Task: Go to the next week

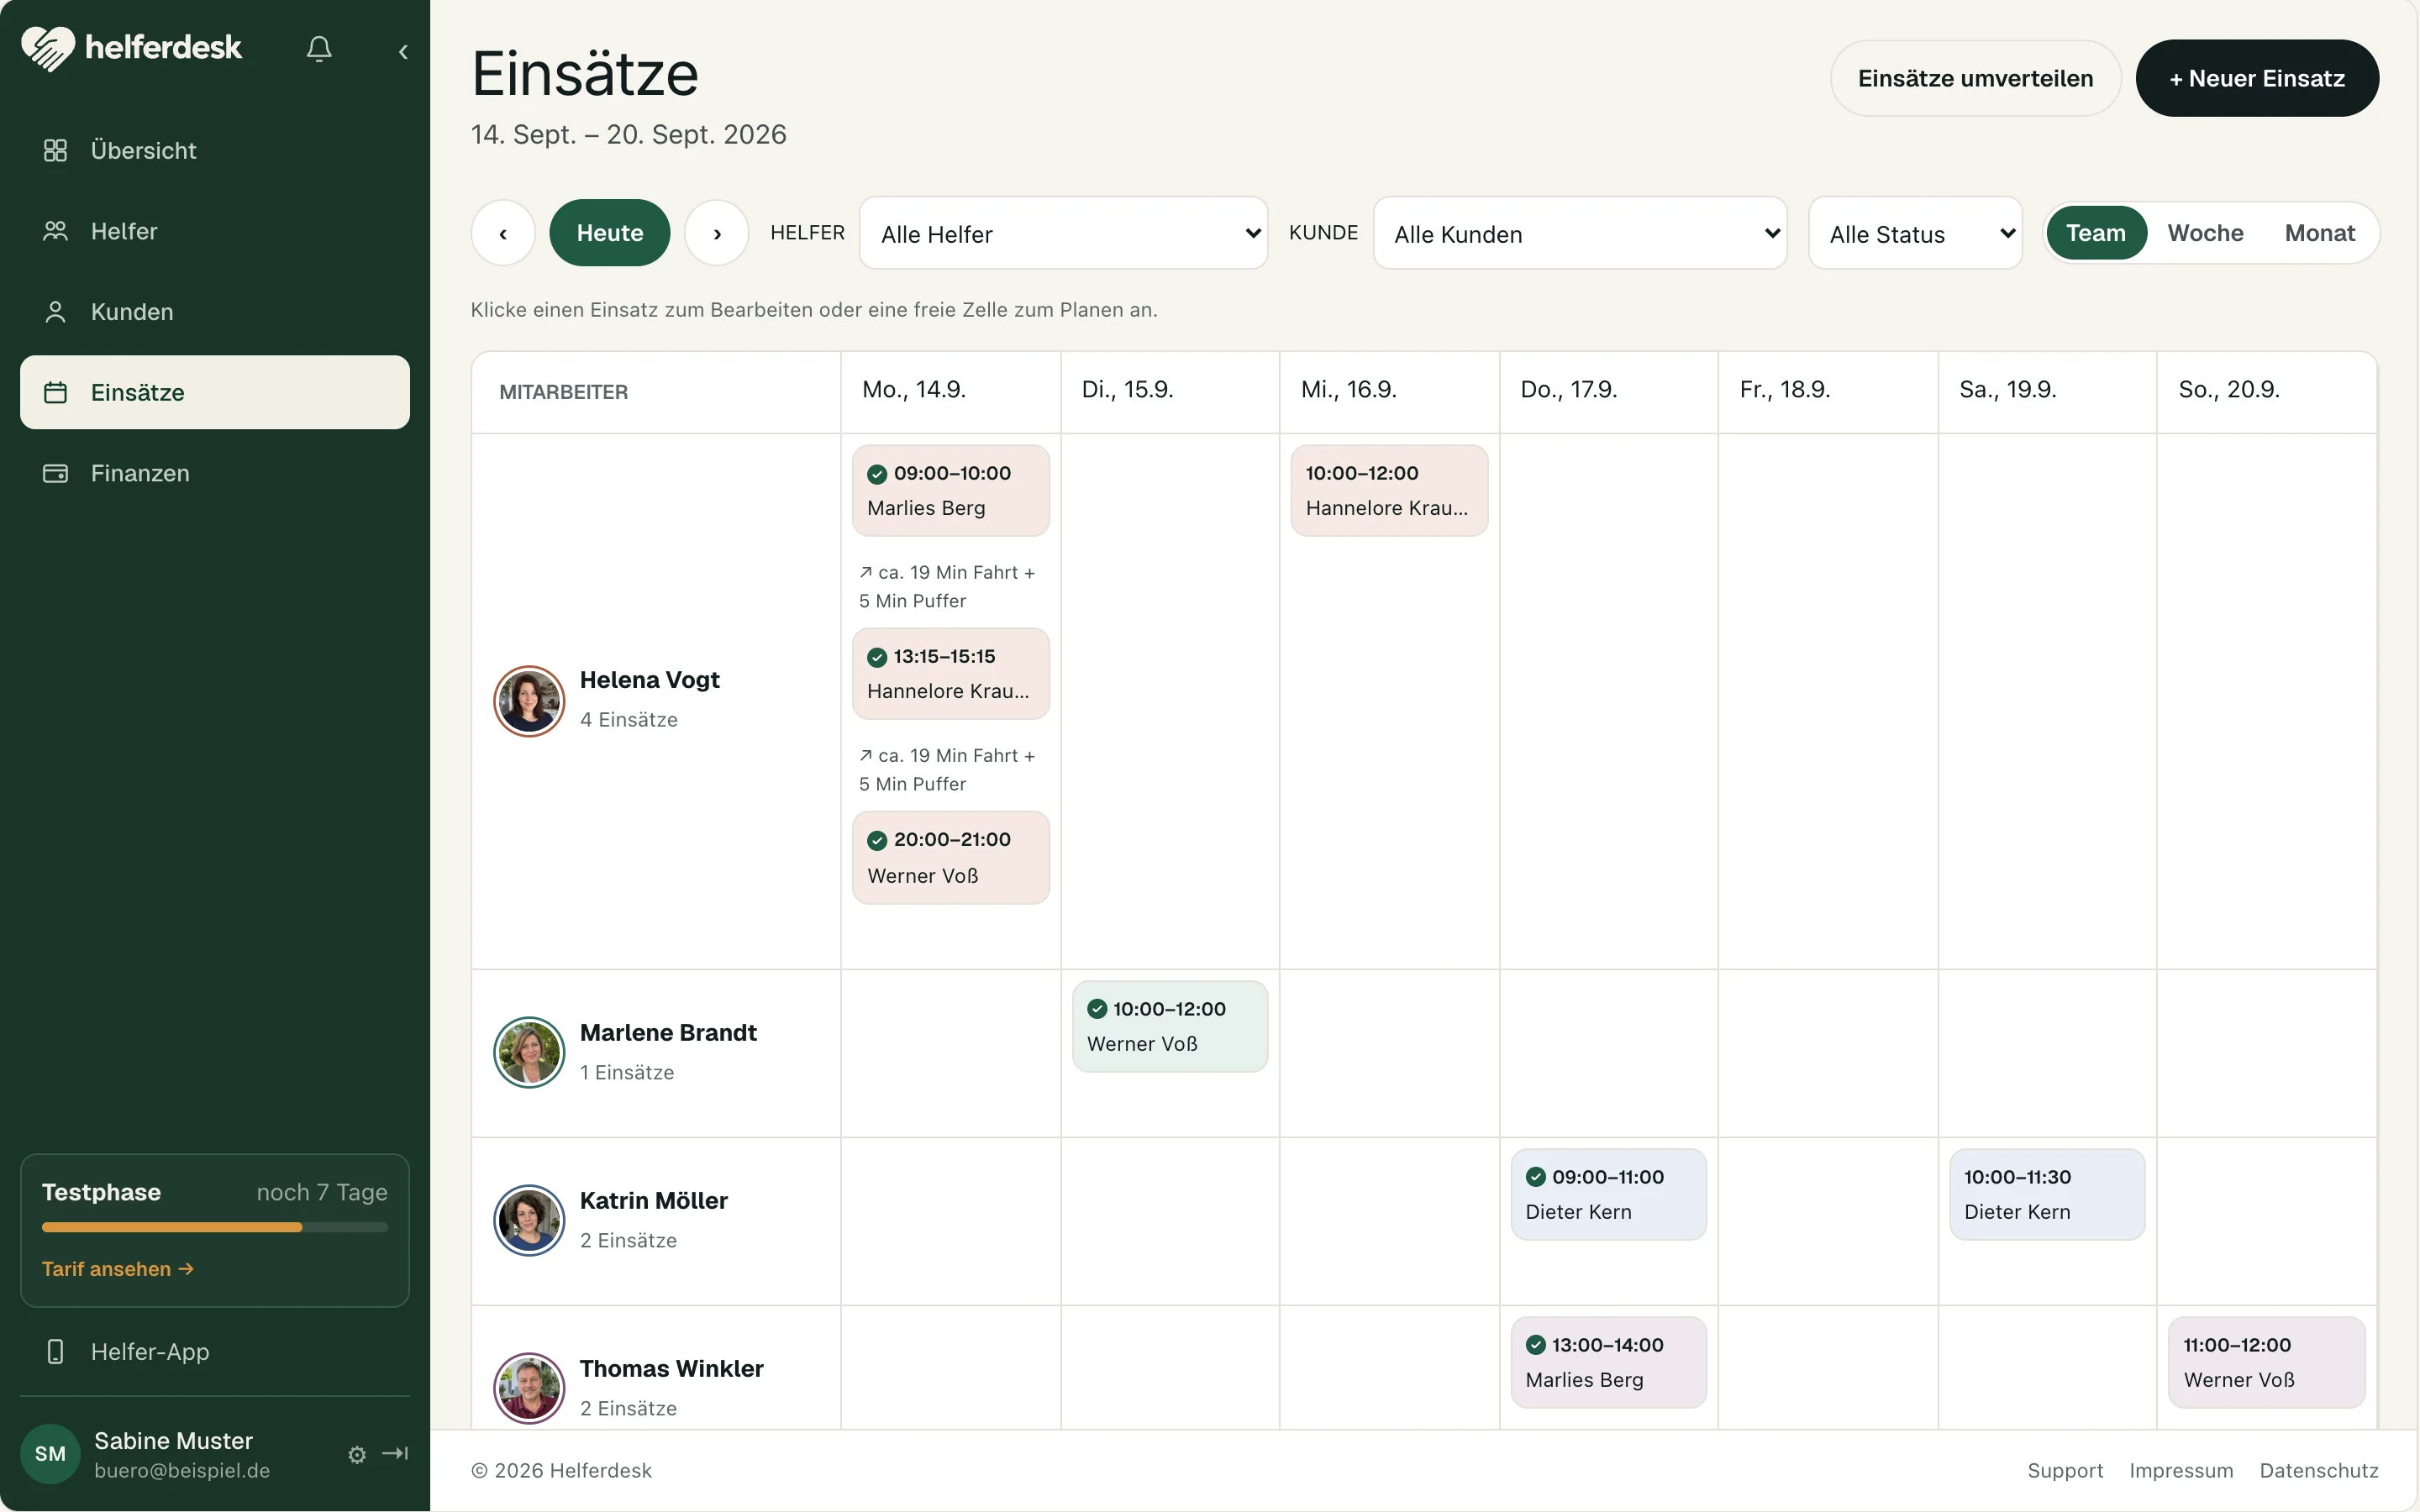Action: pos(717,233)
